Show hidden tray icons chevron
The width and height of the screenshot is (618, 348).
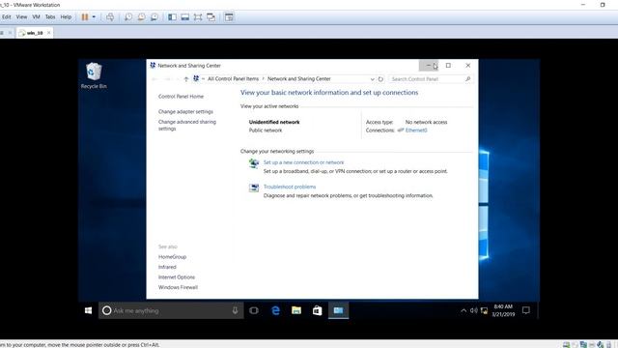tap(463, 310)
